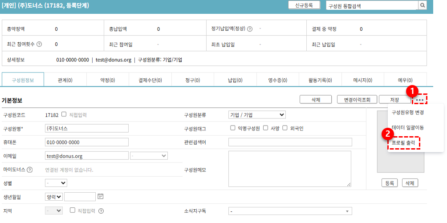Select 데이터 일괄이동 menu entry
Screen dimensions: 447x223
[408, 128]
